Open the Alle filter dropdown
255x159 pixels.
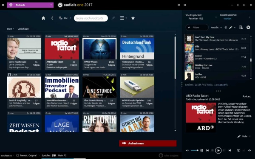tap(65, 18)
